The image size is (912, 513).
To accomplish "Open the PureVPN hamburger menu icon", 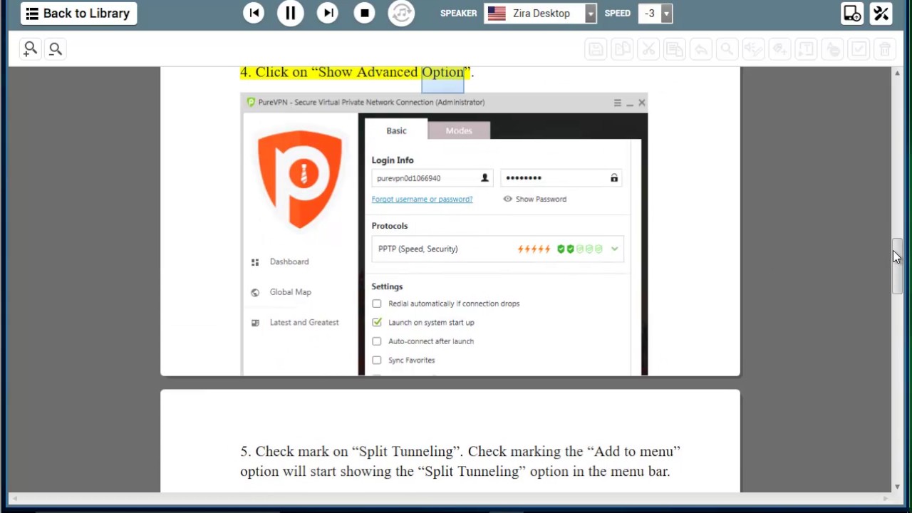I will pos(617,103).
